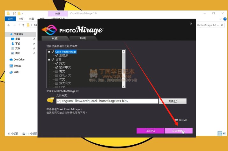228x151 pixels.
Task: Click the Explorer title bar folder icon
Action: (x=8, y=13)
